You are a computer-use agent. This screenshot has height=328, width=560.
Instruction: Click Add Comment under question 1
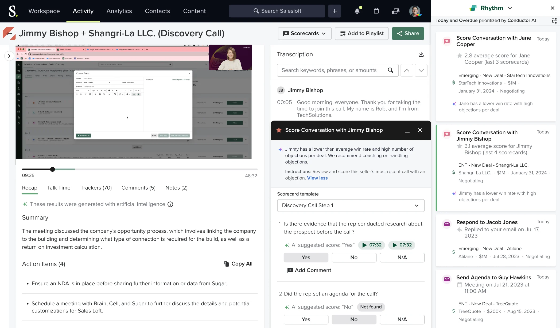point(309,270)
